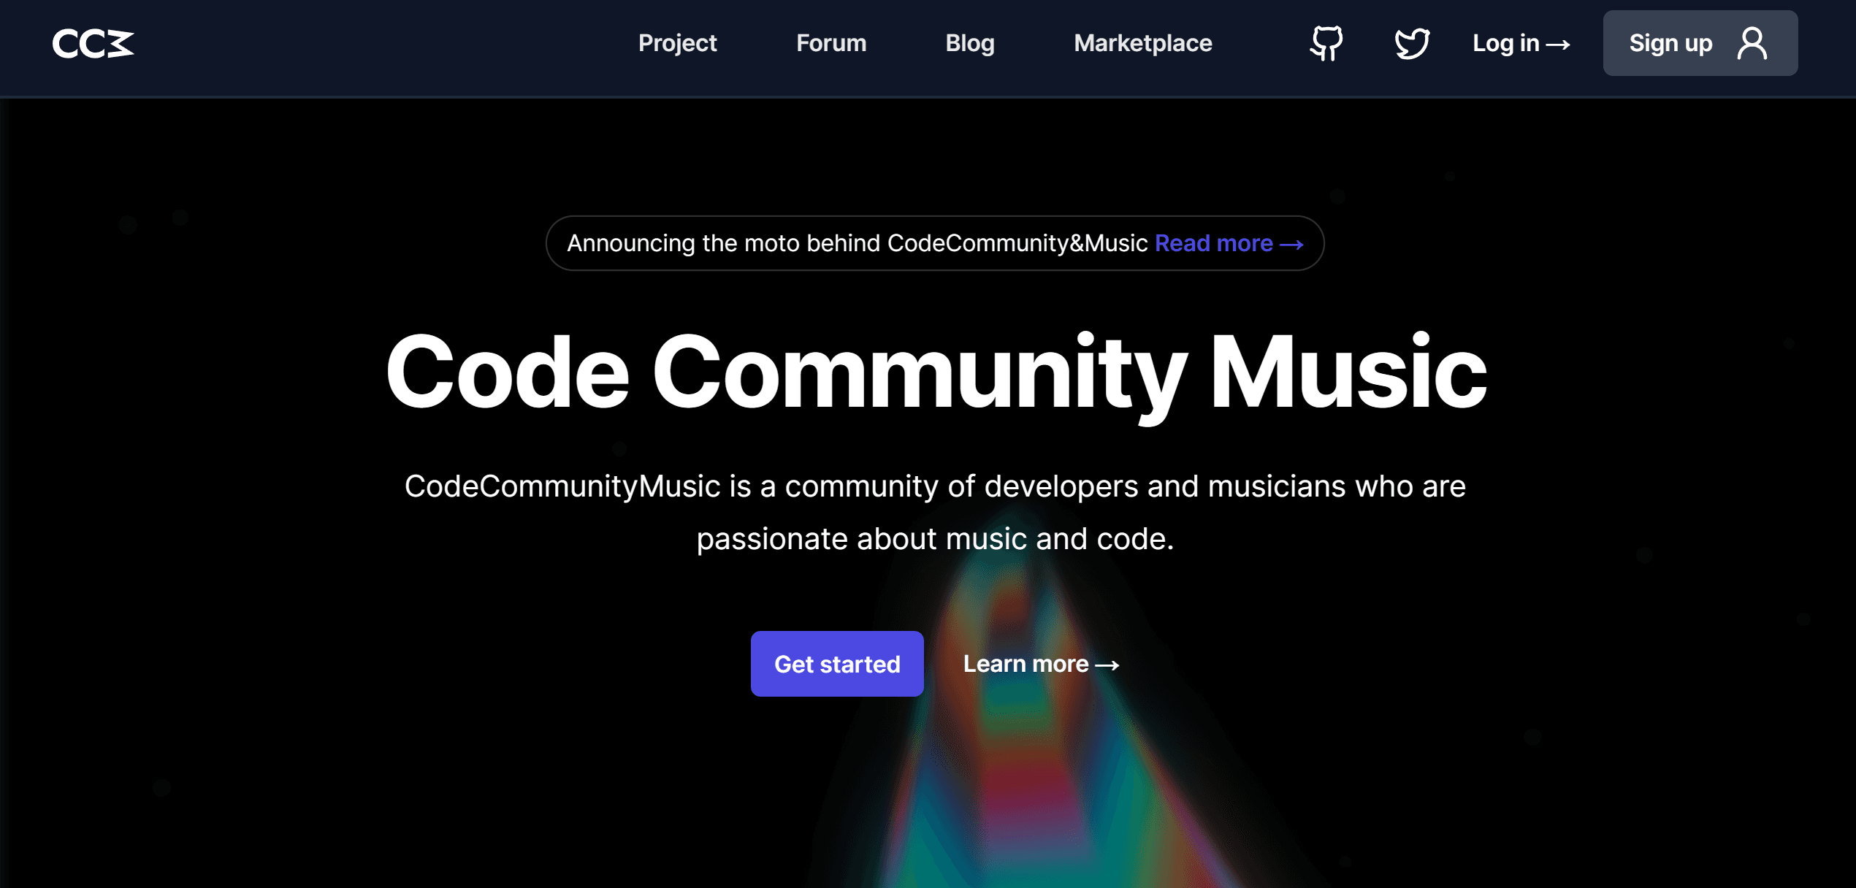Screen dimensions: 1856x888
Task: Click the CCM logo in the navbar
Action: point(93,44)
